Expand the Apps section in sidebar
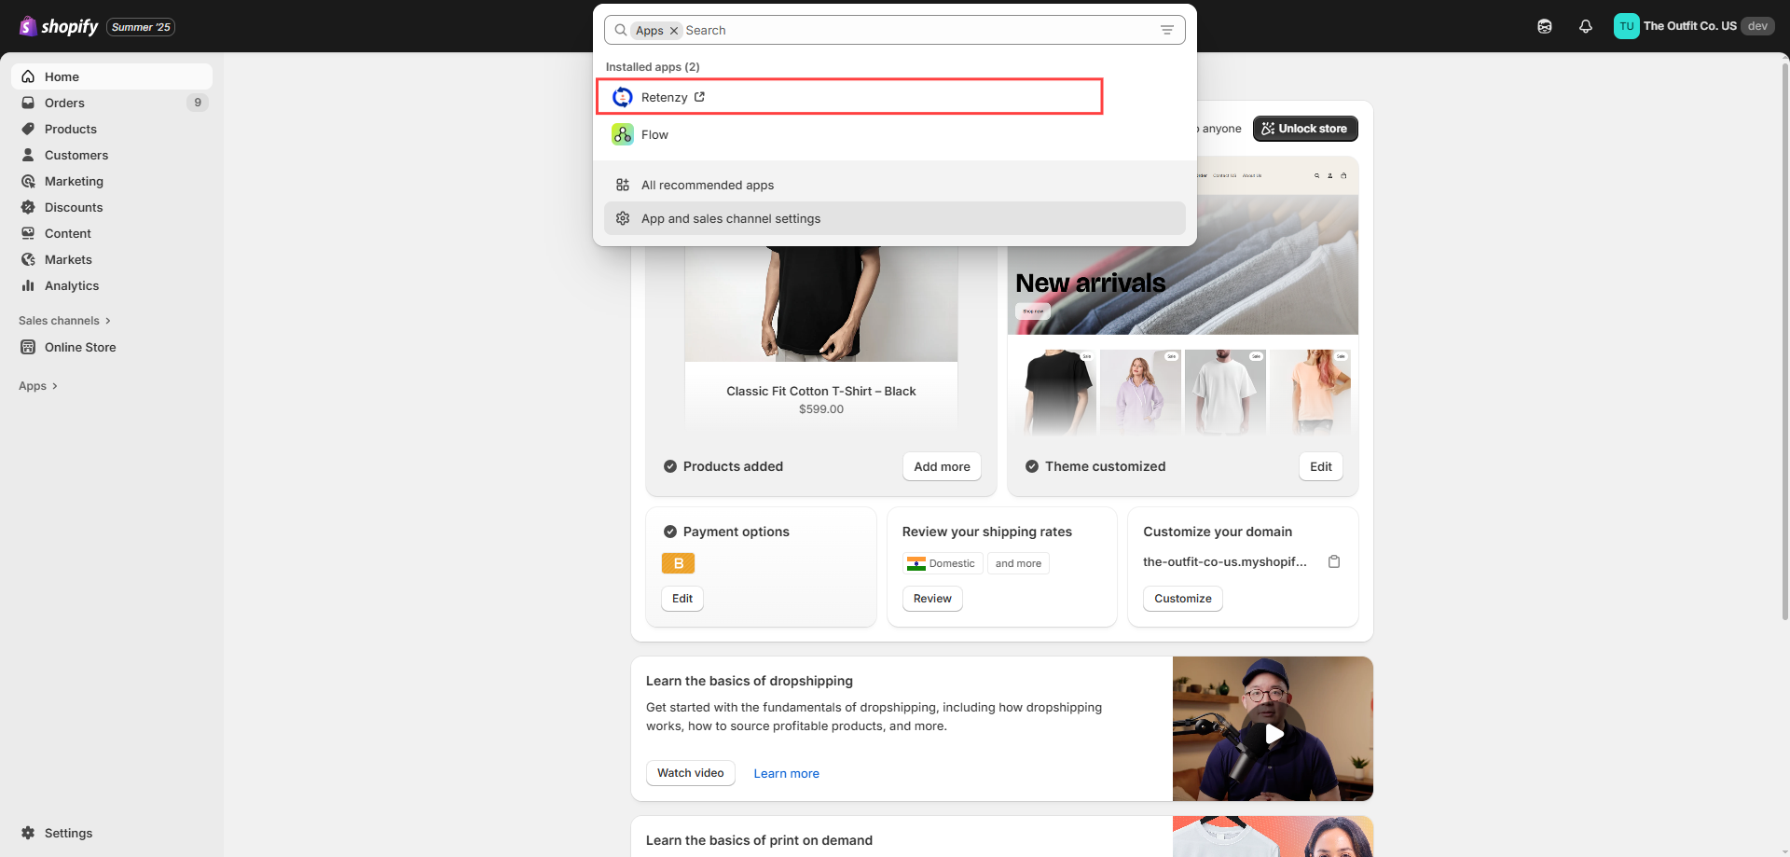The width and height of the screenshot is (1790, 857). pos(38,386)
